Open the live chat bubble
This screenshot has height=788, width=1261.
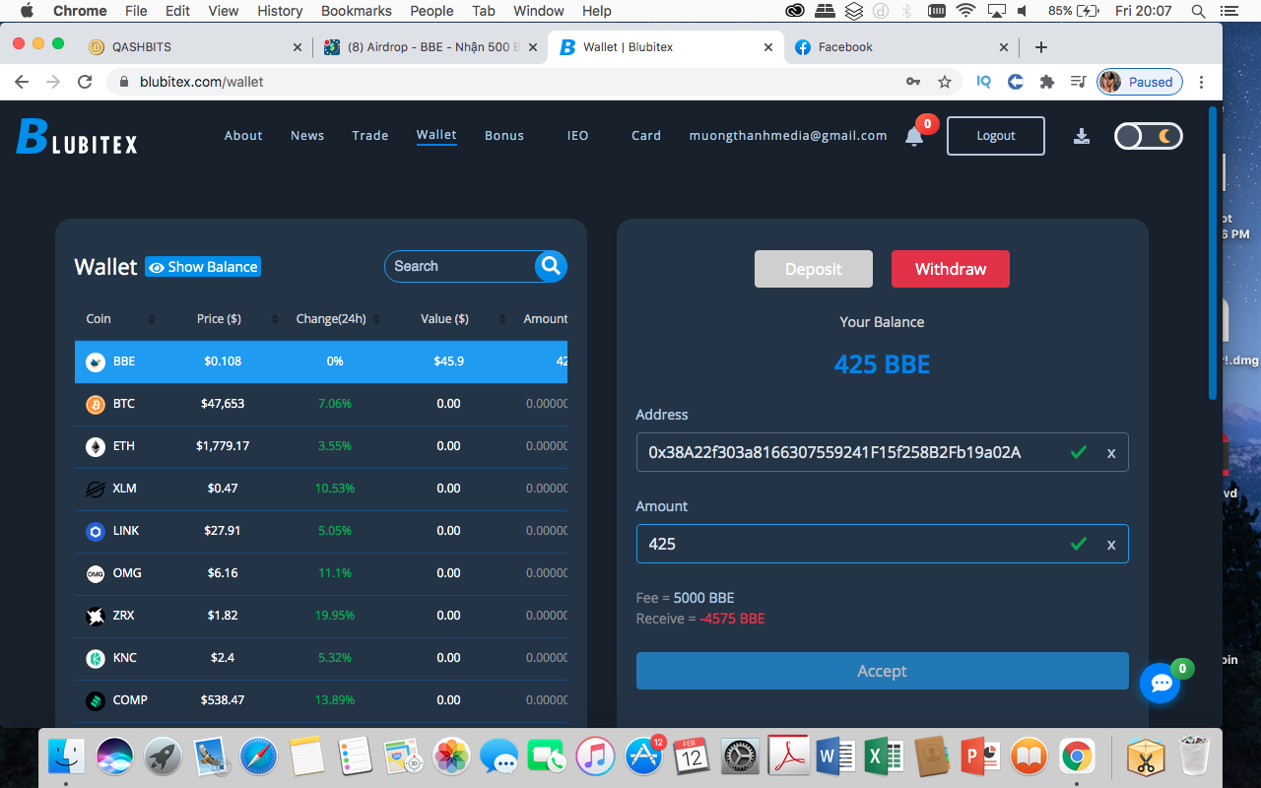pos(1161,684)
